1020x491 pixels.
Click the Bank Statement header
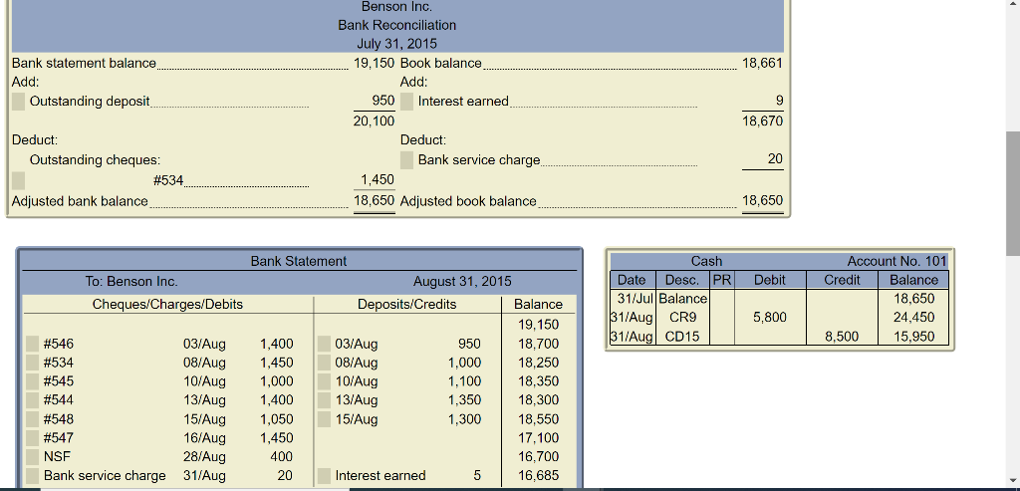click(x=299, y=261)
